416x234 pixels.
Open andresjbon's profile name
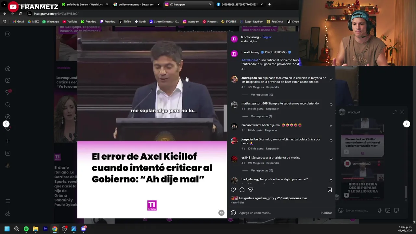249,78
